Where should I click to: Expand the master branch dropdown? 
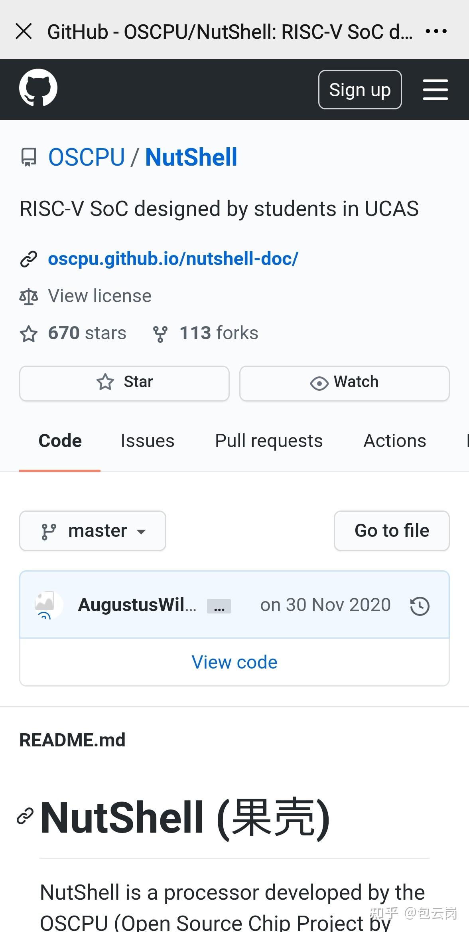(93, 531)
